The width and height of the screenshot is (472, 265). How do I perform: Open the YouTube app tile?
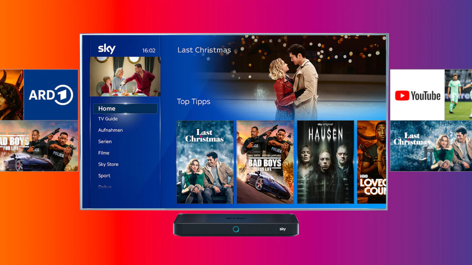tap(417, 95)
